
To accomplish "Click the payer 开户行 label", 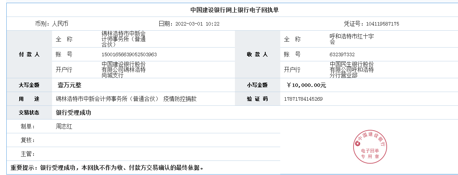I will tap(64, 70).
